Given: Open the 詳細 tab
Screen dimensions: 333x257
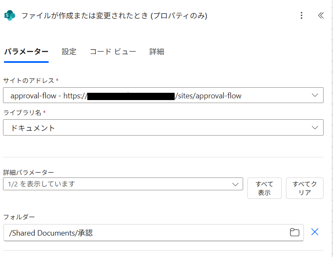Looking at the screenshot, I should [x=157, y=52].
